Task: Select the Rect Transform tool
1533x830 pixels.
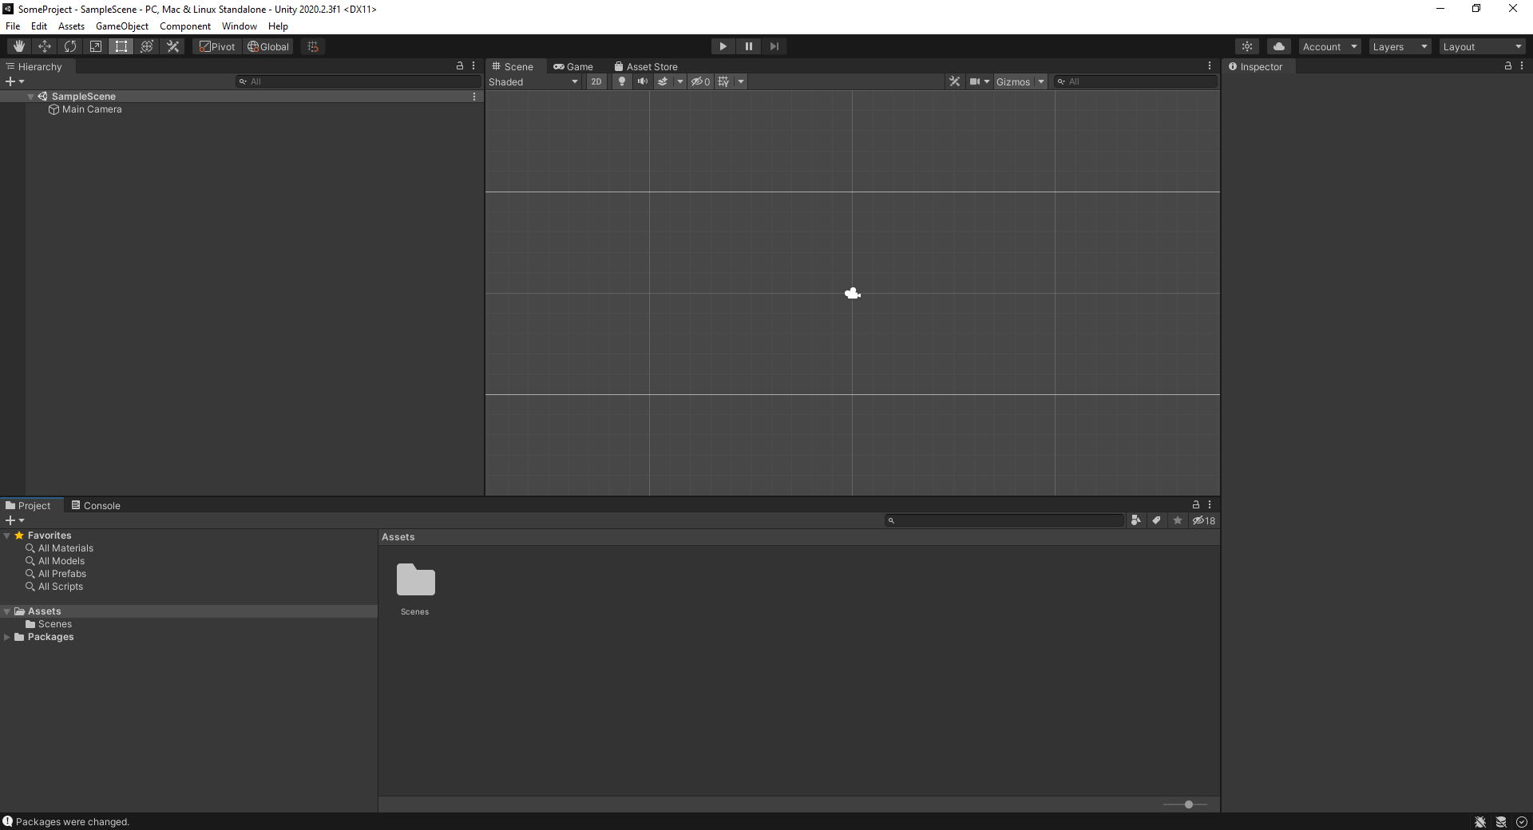Action: [x=121, y=46]
